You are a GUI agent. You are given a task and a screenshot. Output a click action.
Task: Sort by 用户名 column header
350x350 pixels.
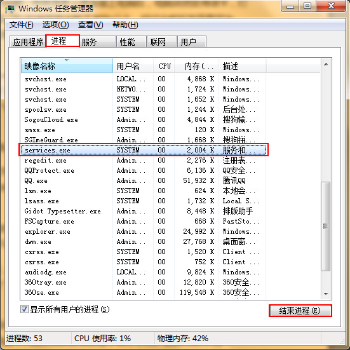pyautogui.click(x=133, y=66)
